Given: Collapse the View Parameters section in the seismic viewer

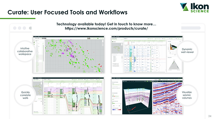Looking at the screenshot, I should click(x=121, y=93).
